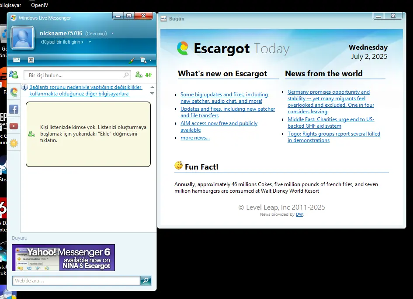Open the YouTube tab in the sidebar

[x=14, y=126]
